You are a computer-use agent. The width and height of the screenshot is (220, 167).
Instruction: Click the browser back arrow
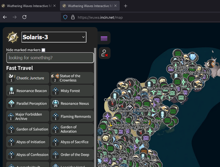coord(5,17)
